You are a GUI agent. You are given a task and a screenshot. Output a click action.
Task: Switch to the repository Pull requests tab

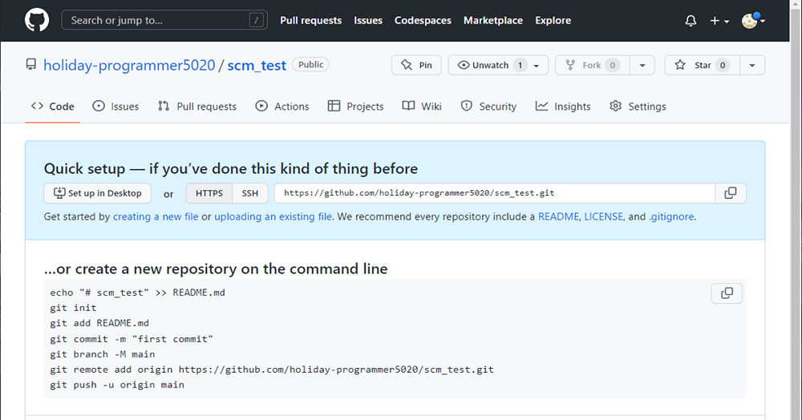(197, 107)
